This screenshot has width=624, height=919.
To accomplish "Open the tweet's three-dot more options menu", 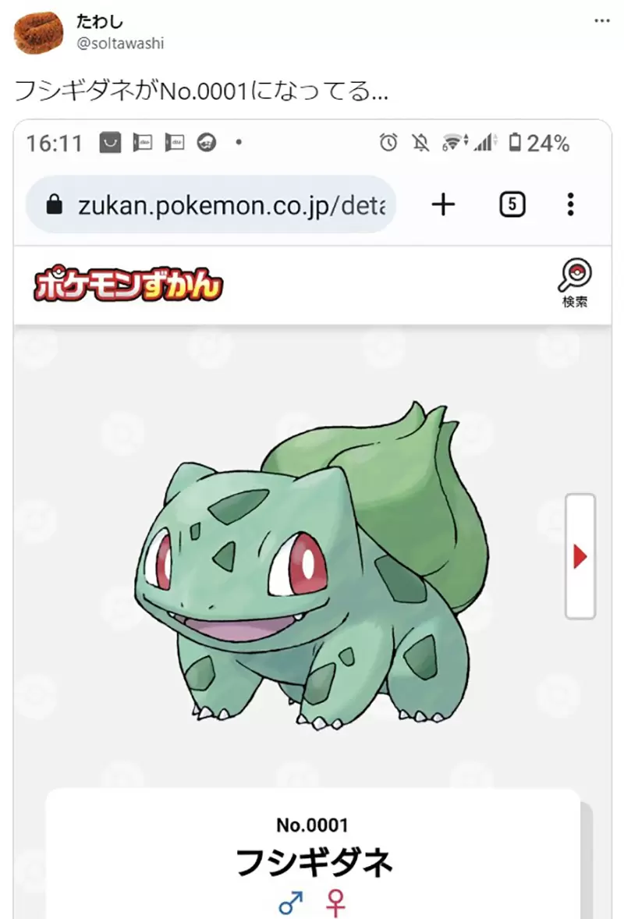I will click(x=601, y=21).
